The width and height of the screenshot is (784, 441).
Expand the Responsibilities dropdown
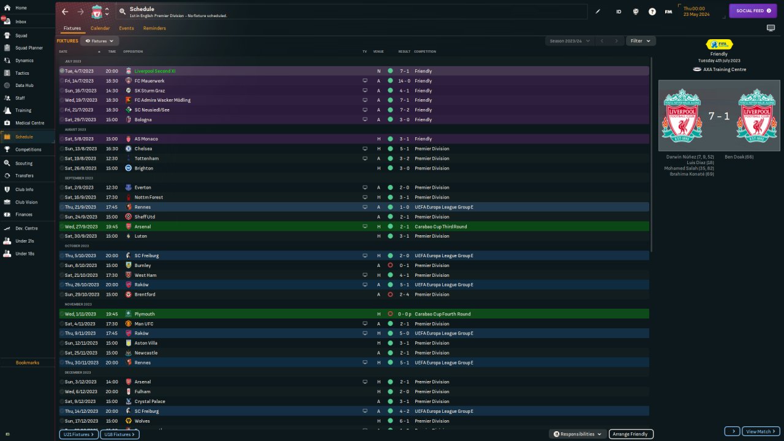pos(578,434)
